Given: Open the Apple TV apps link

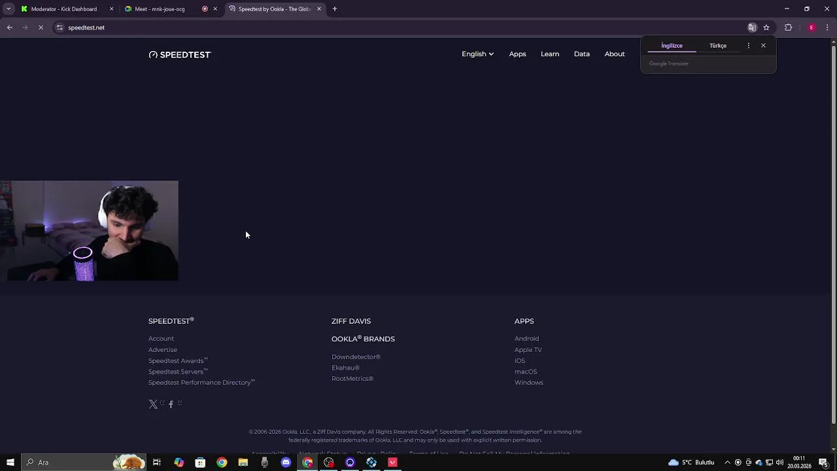Looking at the screenshot, I should (528, 349).
